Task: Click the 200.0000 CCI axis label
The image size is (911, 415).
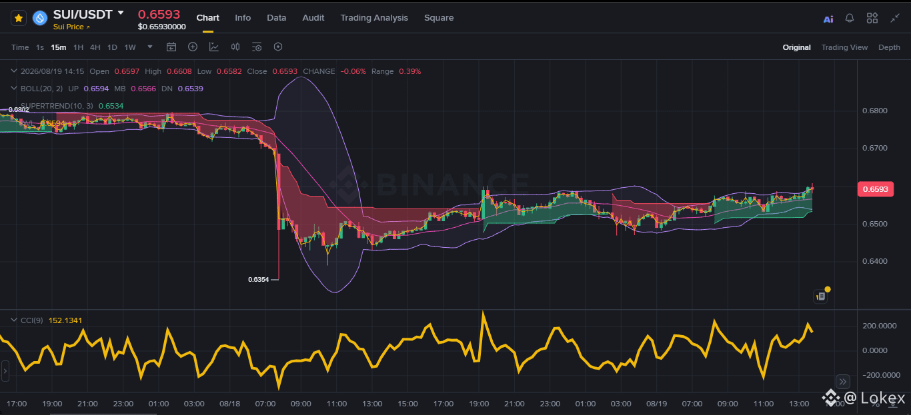Action: click(878, 326)
